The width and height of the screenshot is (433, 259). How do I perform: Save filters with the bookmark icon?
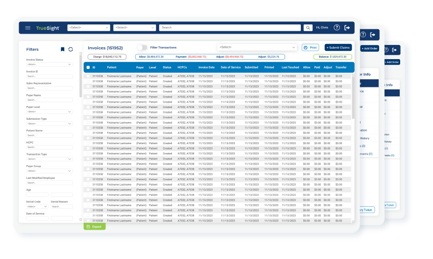62,49
